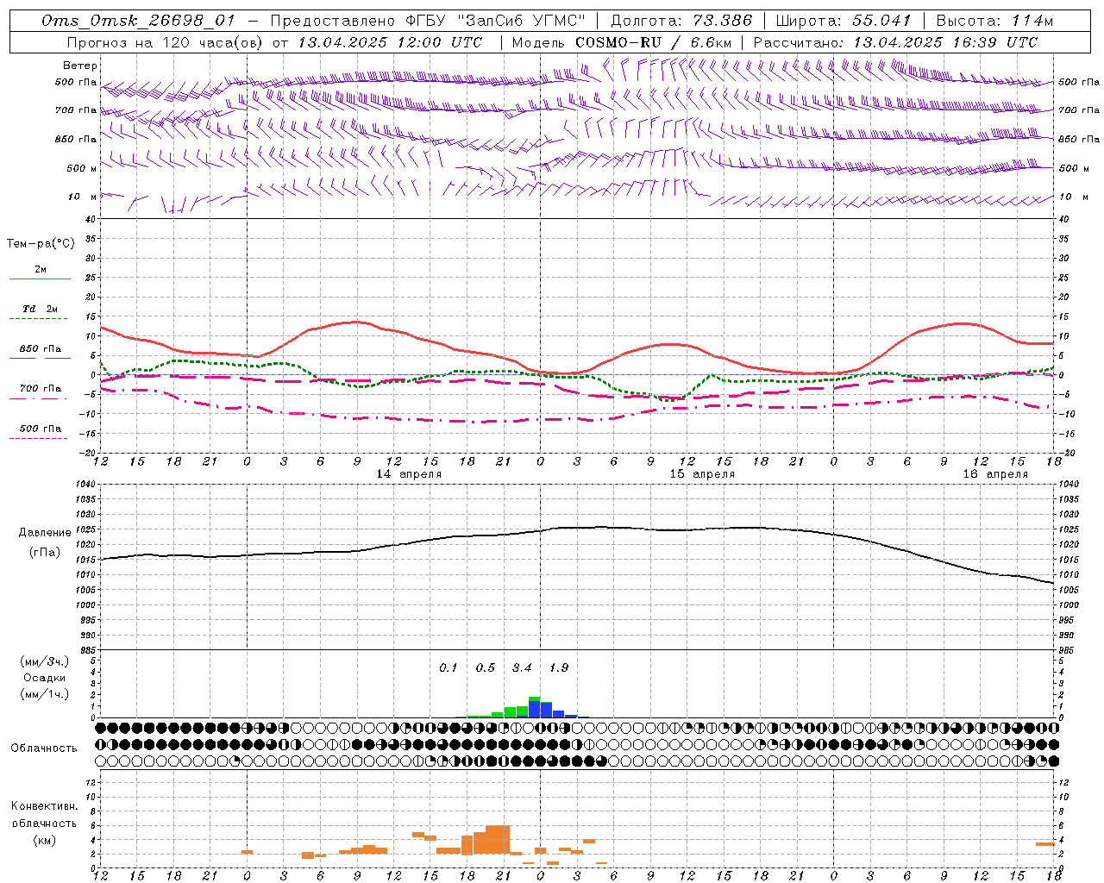Click the tallest blue precipitation bar
Viewport: 1104px width, 883px height.
[x=534, y=709]
